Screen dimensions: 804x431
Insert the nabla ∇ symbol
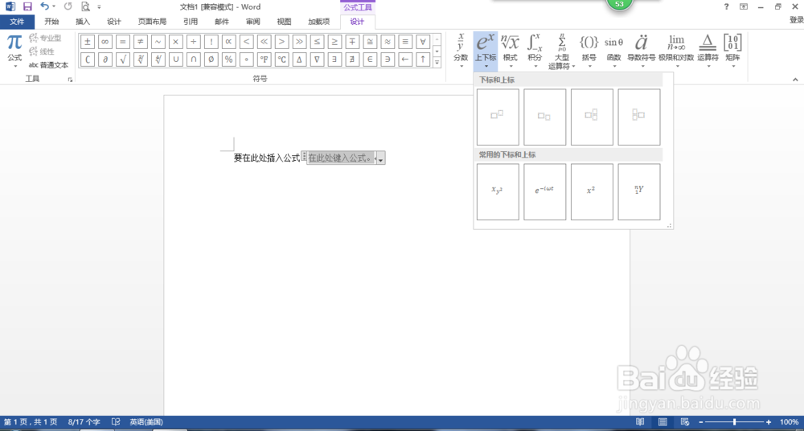click(x=317, y=60)
